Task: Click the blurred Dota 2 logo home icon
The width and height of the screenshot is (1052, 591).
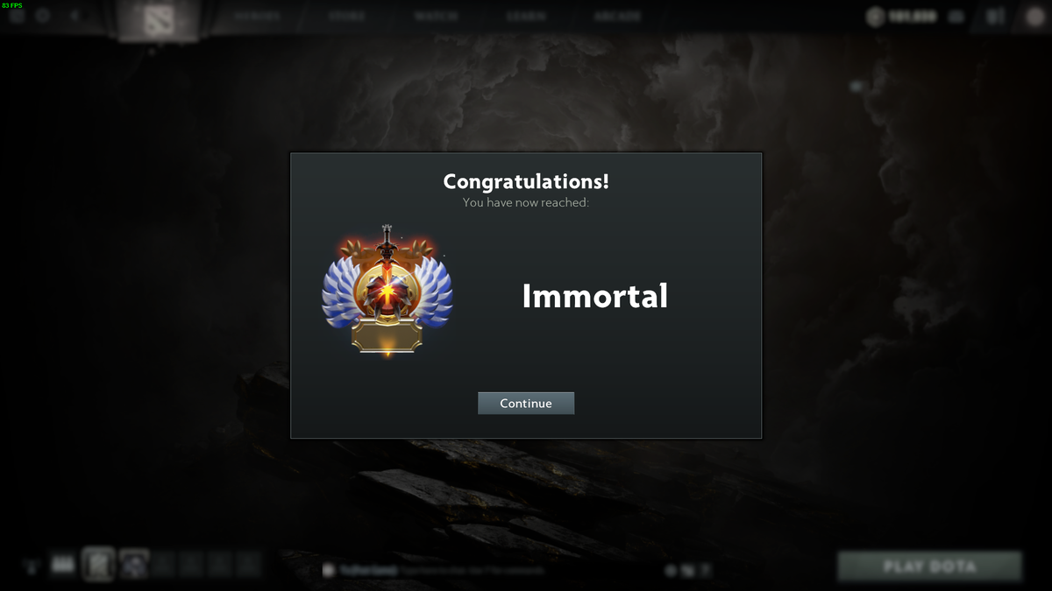Action: 159,19
